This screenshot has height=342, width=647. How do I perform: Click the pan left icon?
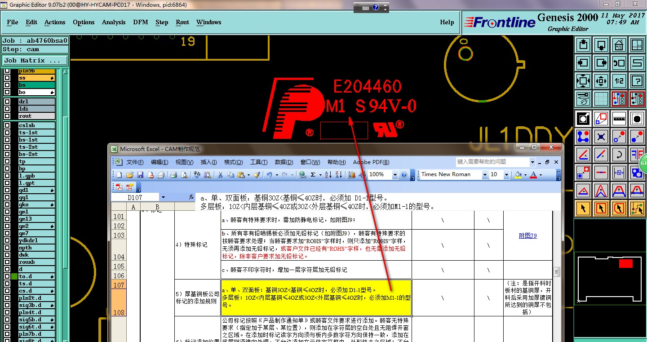583,63
